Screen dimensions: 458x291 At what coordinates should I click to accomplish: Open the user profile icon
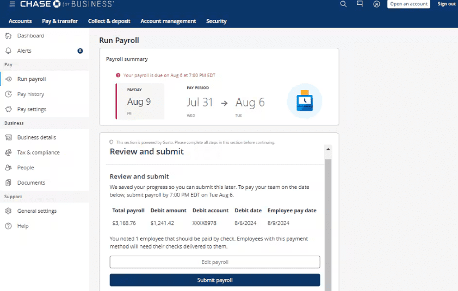(376, 4)
